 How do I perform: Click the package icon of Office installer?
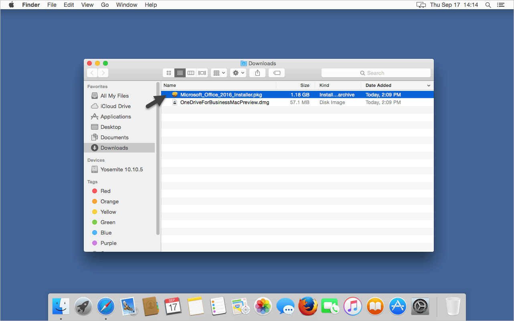coord(174,95)
